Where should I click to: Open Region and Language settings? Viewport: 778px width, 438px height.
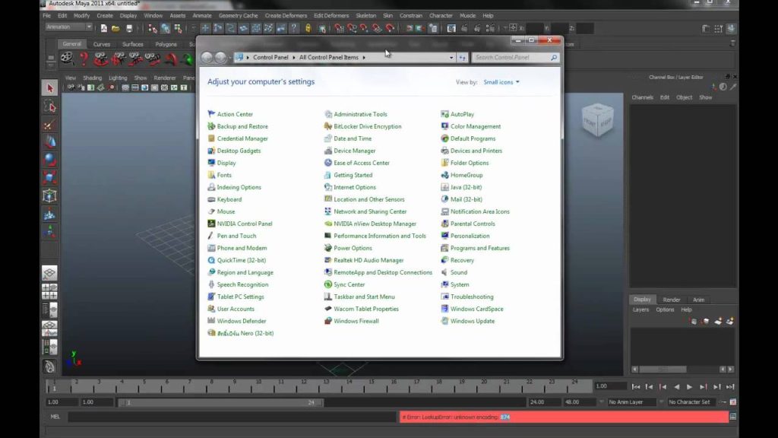click(x=245, y=273)
